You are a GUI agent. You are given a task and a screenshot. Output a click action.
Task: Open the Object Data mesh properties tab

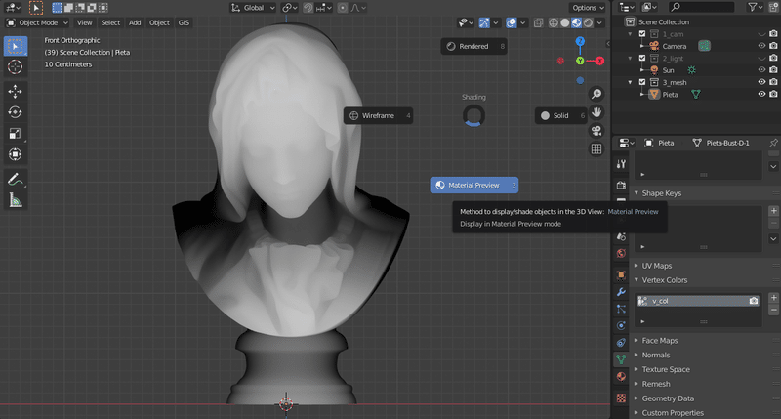click(621, 359)
